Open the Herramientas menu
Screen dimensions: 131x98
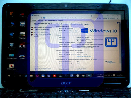pyautogui.click(x=52, y=20)
